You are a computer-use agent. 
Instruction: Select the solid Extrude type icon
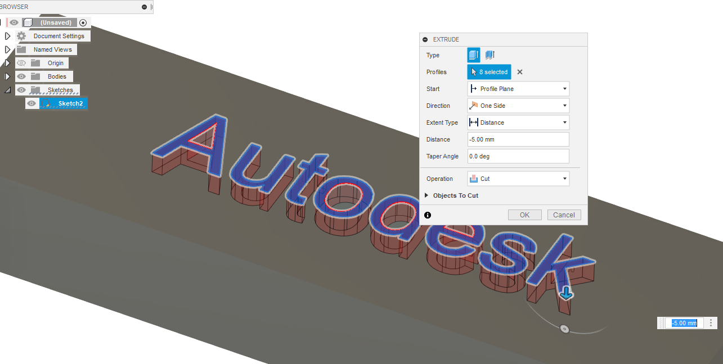point(473,54)
